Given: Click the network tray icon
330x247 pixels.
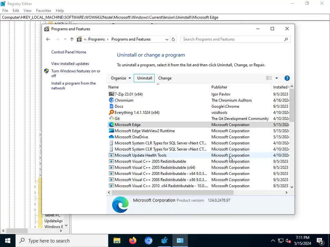Looking at the screenshot, I should [281, 241].
